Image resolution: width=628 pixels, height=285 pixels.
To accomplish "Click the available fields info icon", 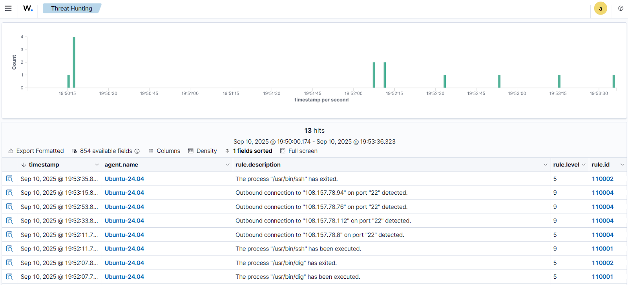I will [x=137, y=151].
